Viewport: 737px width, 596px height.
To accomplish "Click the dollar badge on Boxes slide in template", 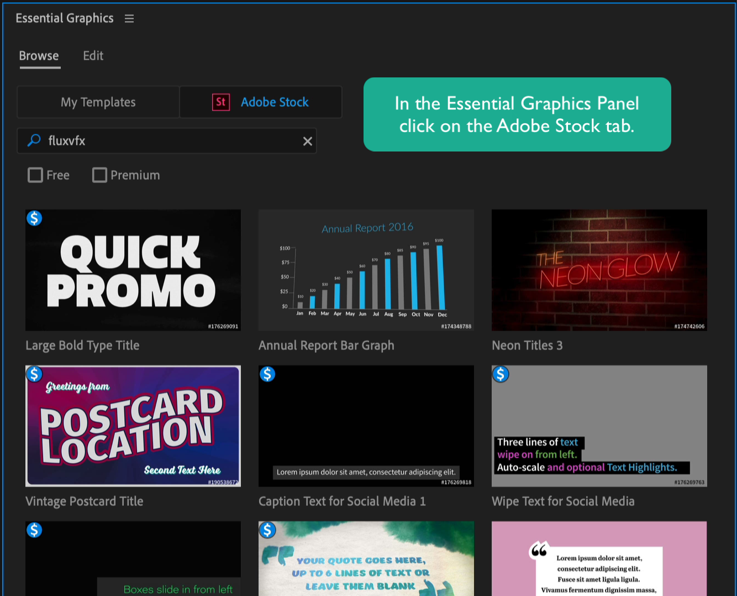I will [x=34, y=530].
